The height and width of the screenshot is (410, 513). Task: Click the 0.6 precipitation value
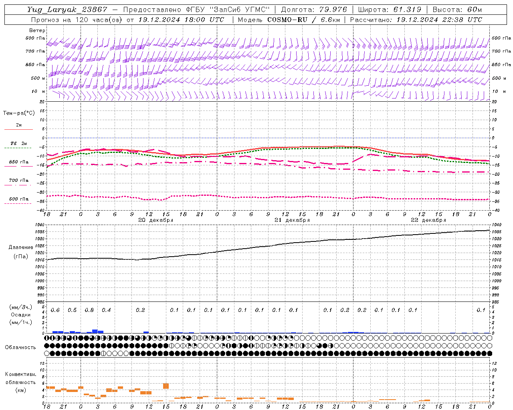point(55,310)
